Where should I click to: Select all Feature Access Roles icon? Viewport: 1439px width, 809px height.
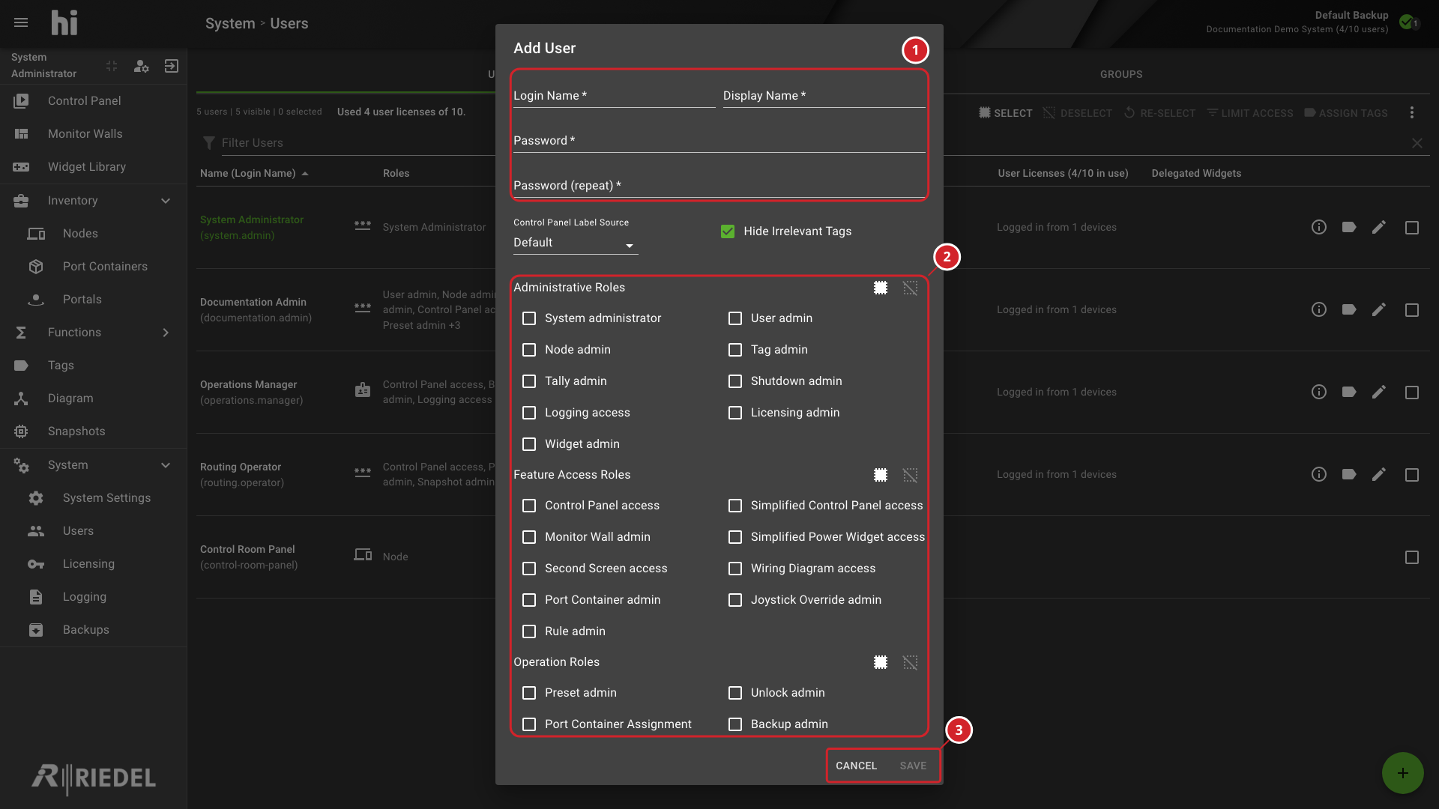(881, 475)
